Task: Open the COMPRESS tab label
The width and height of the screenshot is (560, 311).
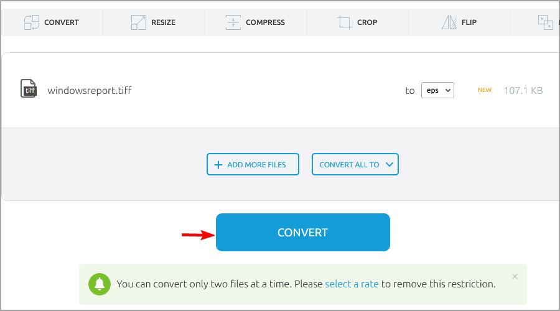Action: [x=265, y=22]
